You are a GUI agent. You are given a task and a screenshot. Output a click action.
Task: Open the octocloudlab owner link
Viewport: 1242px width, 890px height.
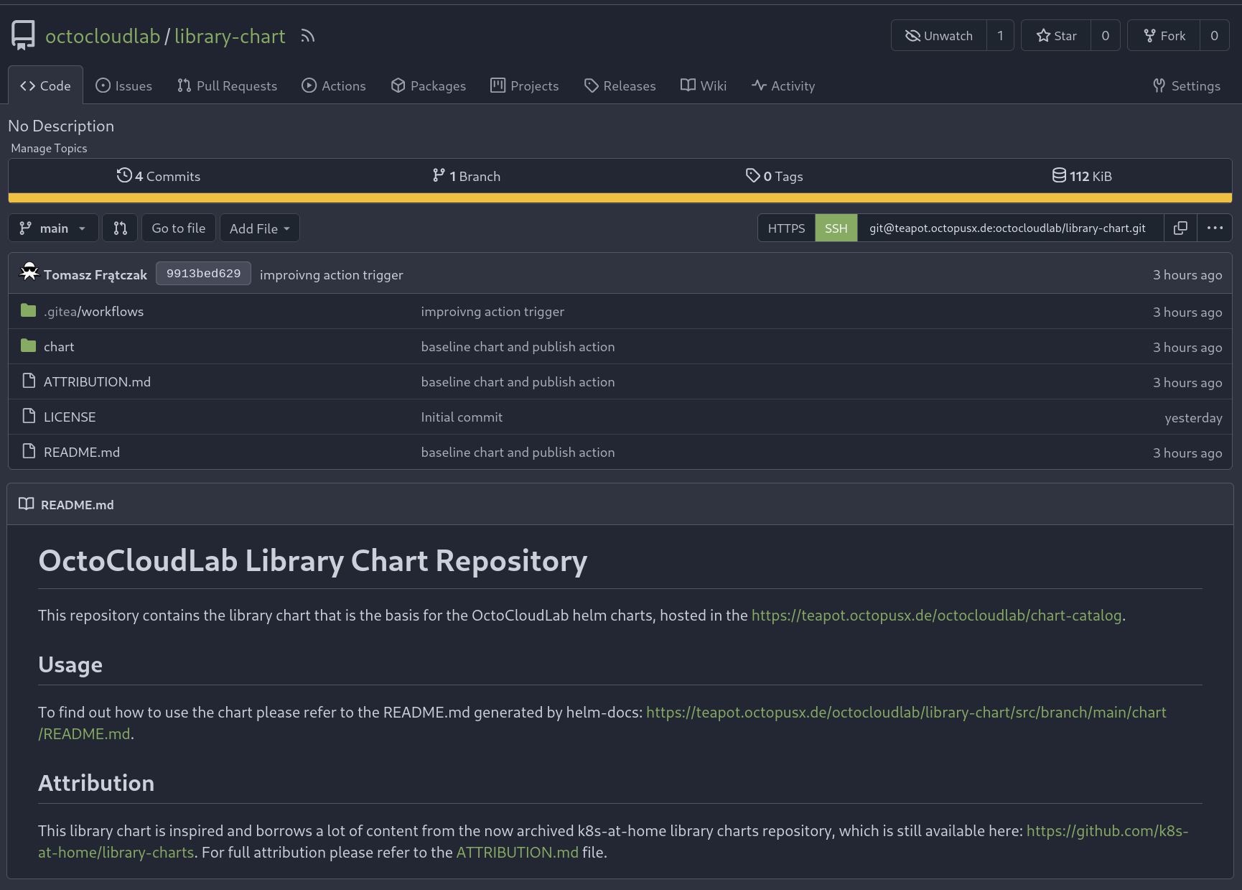point(103,36)
